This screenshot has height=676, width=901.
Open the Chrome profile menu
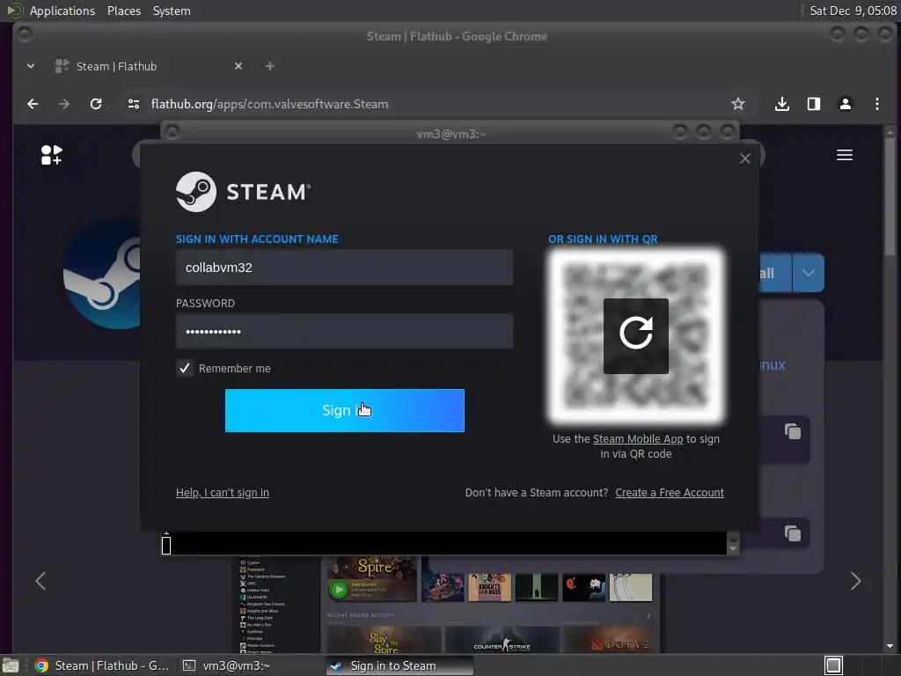point(846,104)
